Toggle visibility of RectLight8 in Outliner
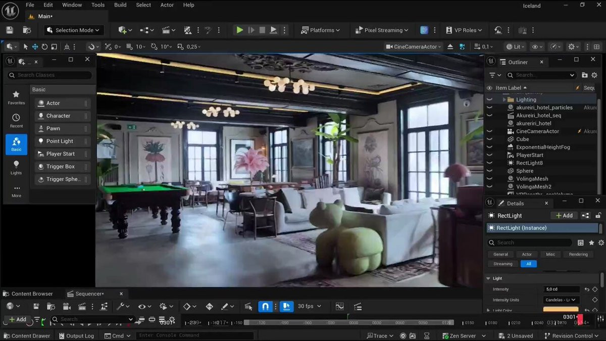 coord(489,163)
